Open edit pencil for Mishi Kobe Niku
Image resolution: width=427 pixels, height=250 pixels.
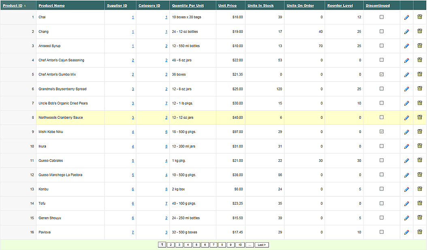pos(406,132)
